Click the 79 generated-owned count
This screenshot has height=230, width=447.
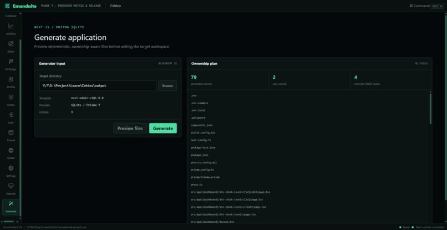(194, 77)
